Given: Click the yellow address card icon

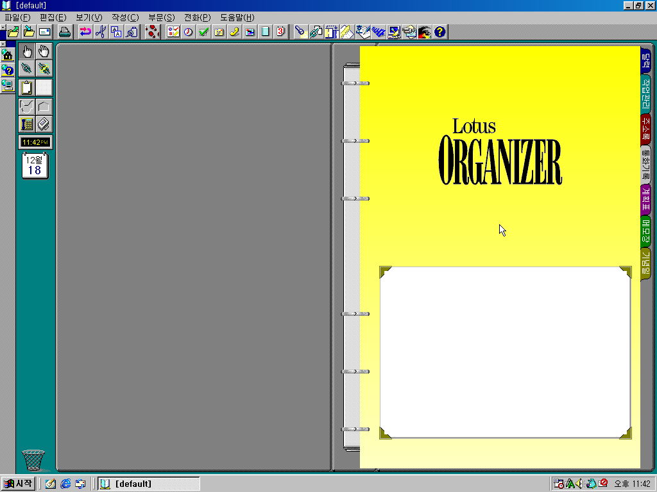Looking at the screenshot, I should [219, 32].
